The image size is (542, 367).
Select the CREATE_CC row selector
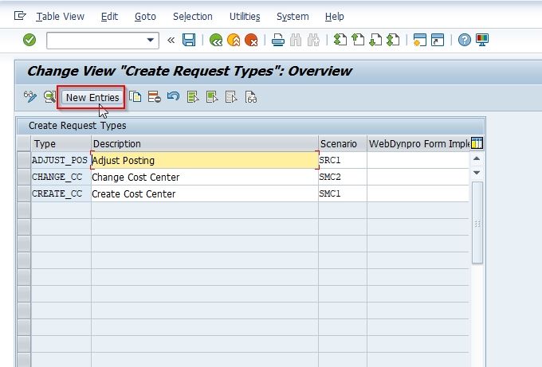pos(24,193)
